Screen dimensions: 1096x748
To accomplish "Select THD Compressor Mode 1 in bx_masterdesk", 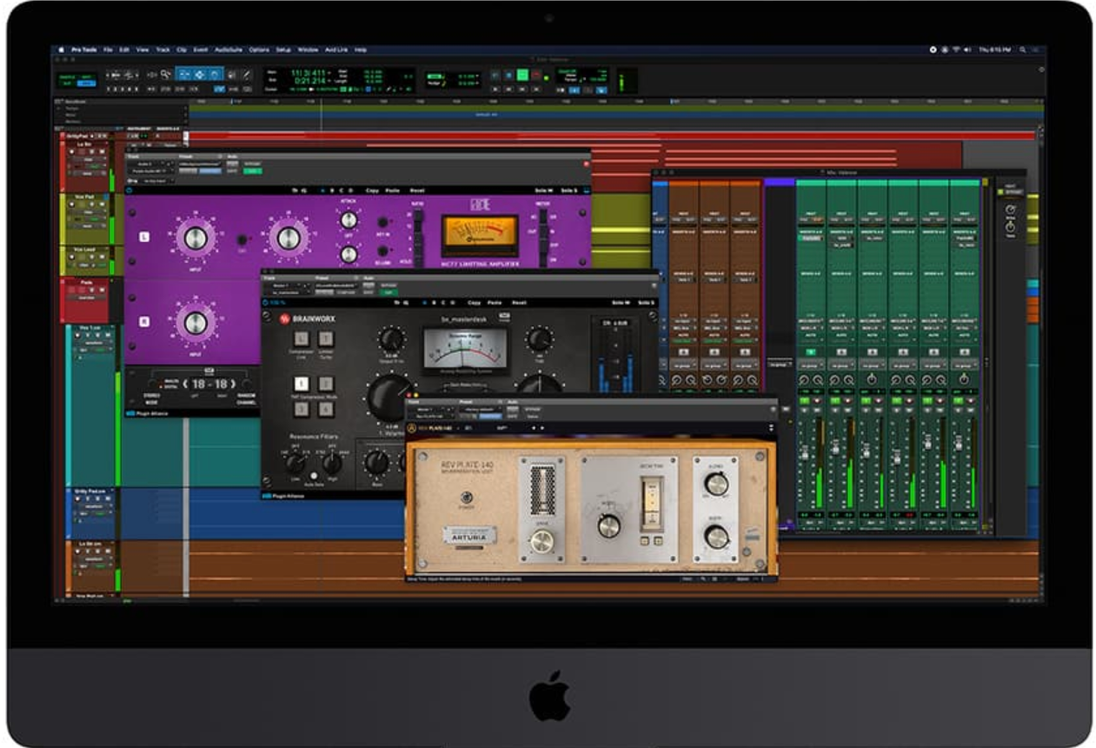I will click(302, 384).
